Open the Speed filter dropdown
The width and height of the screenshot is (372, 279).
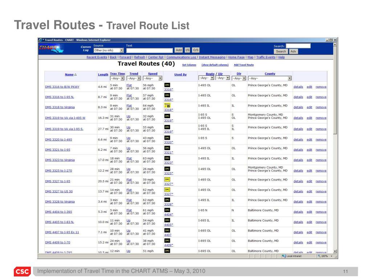152,78
